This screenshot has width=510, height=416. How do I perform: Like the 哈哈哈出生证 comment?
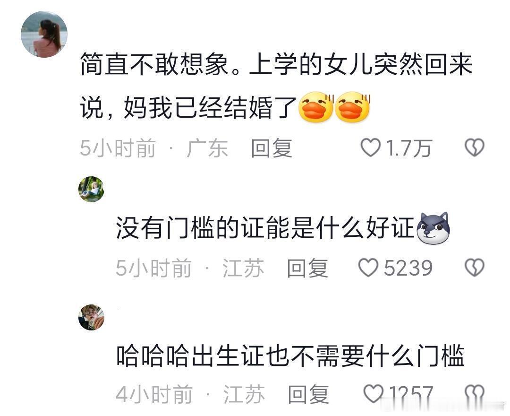[373, 394]
